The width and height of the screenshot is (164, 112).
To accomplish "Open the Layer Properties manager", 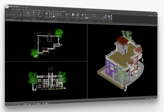I will click(x=47, y=15).
